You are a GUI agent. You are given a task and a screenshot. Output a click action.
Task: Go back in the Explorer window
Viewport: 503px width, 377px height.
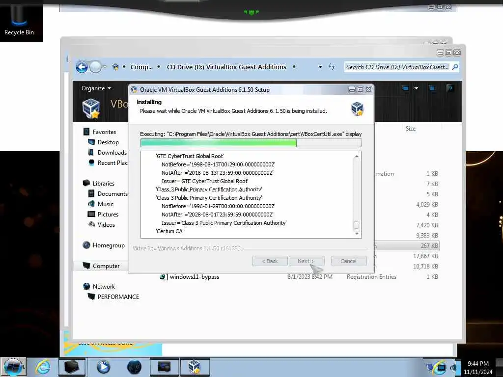[x=82, y=67]
